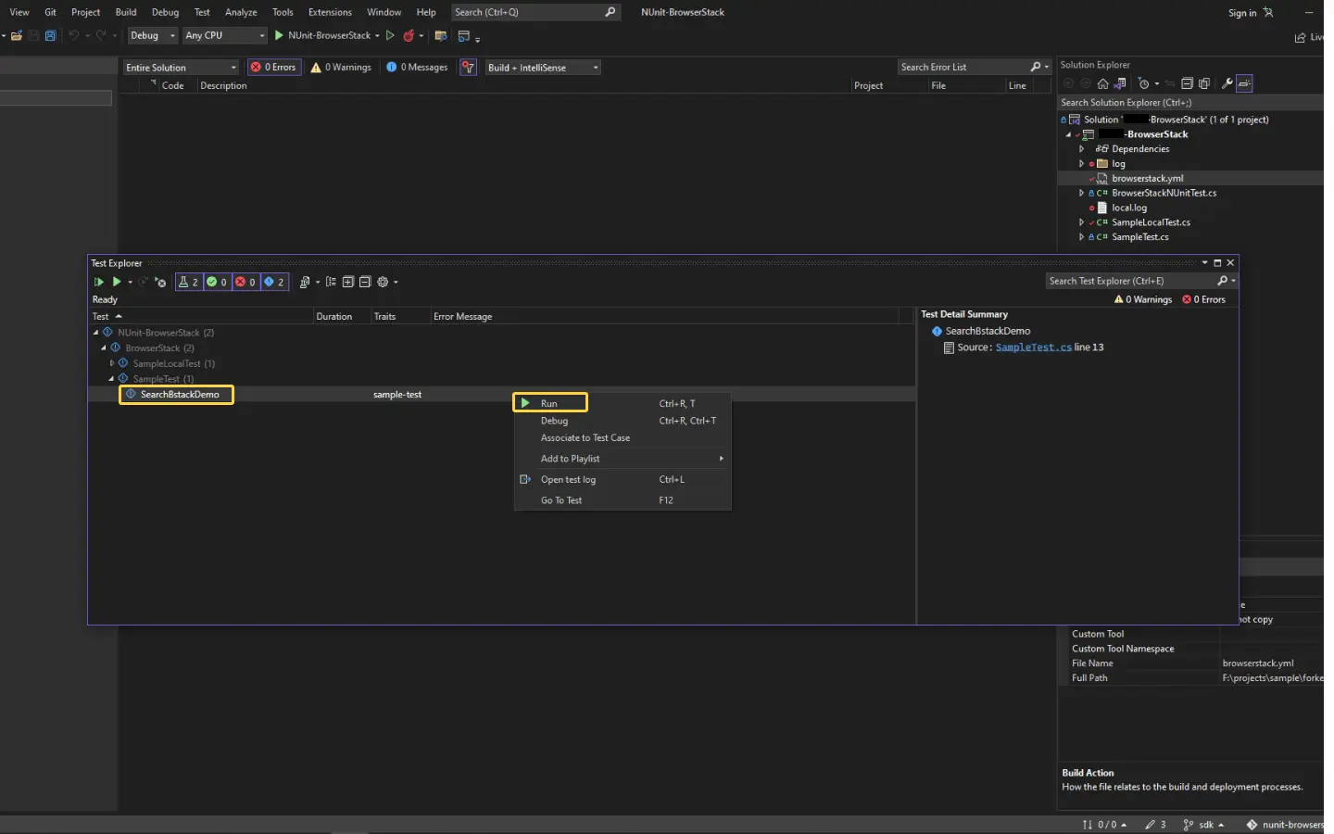Click Solution Explorer Home icon
1334x834 pixels.
coord(1102,83)
